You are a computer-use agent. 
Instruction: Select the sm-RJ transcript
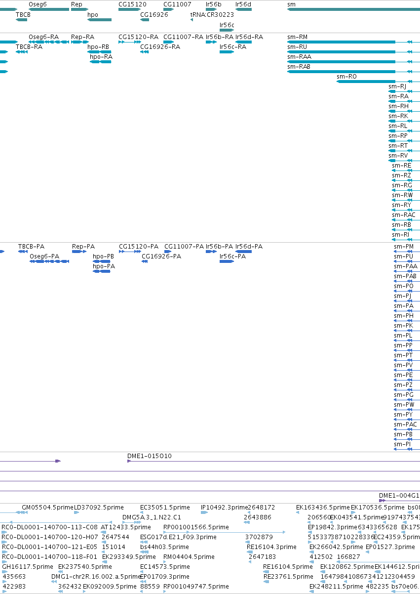click(x=404, y=91)
